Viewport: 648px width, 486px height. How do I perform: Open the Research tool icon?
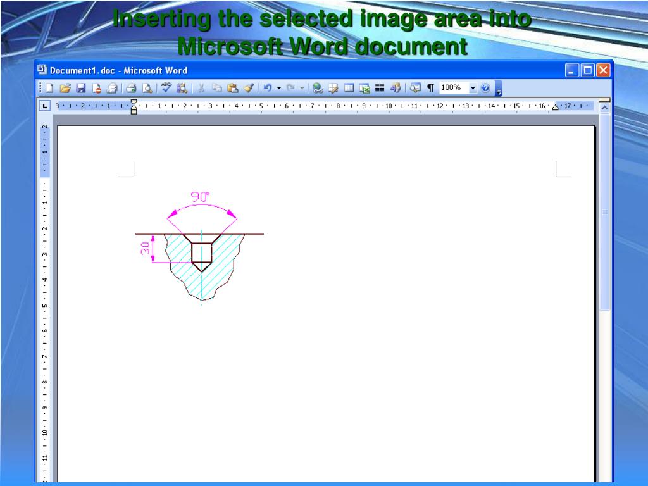182,88
